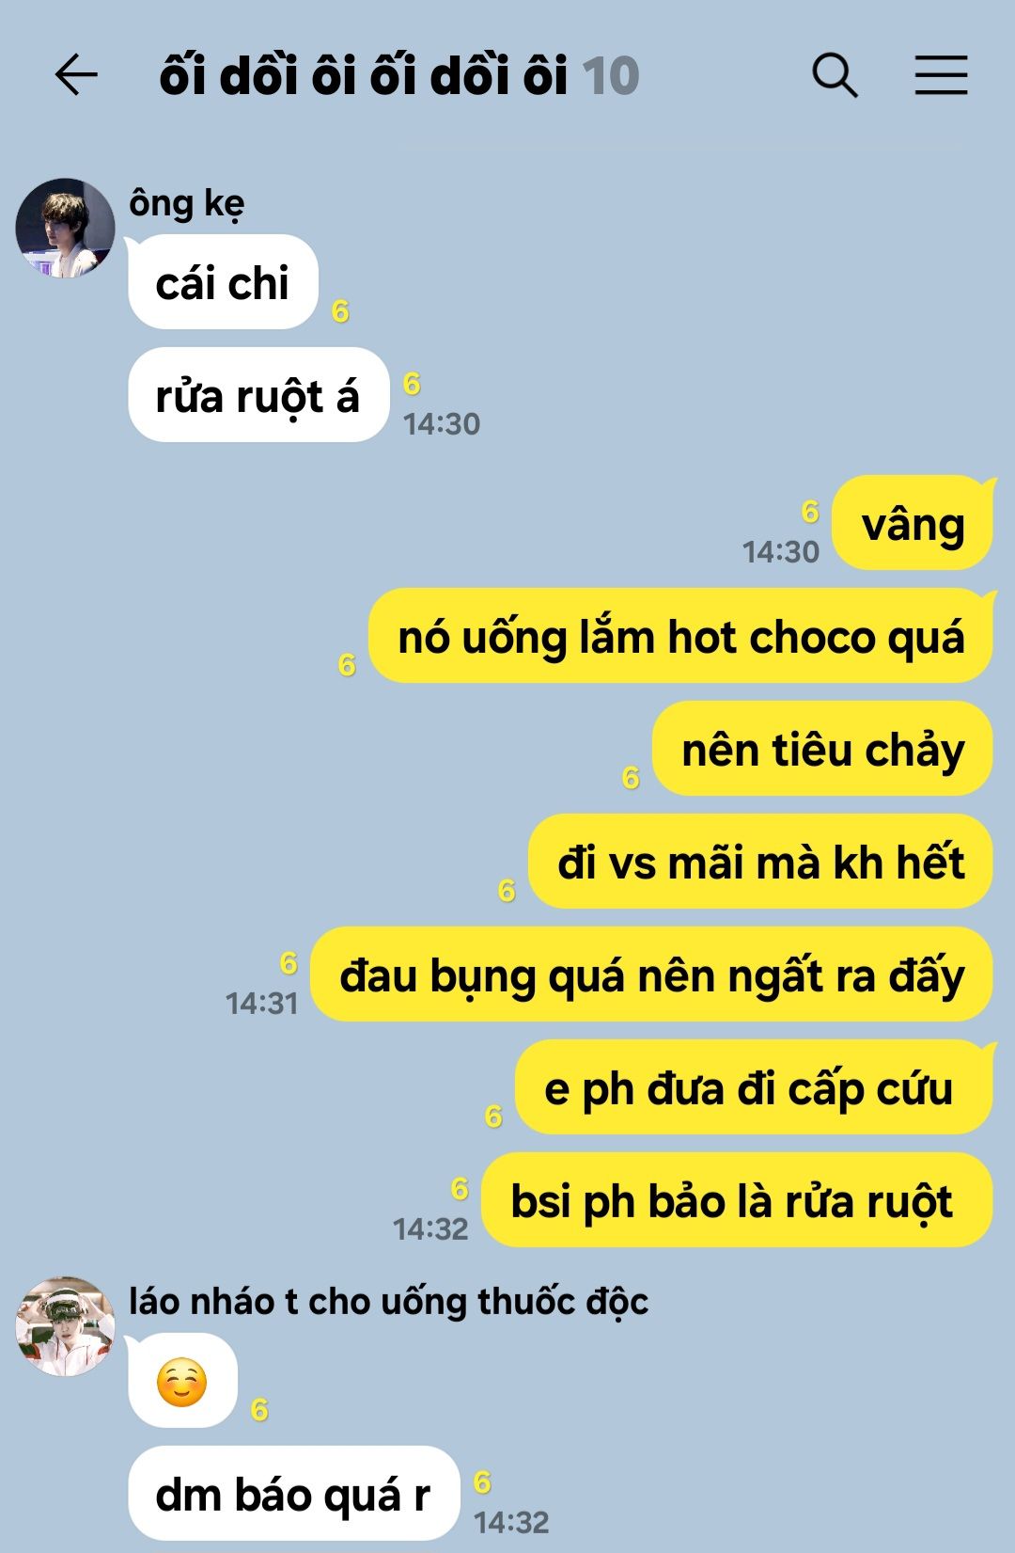Tap the member count 10
The width and height of the screenshot is (1015, 1553).
coord(611,75)
